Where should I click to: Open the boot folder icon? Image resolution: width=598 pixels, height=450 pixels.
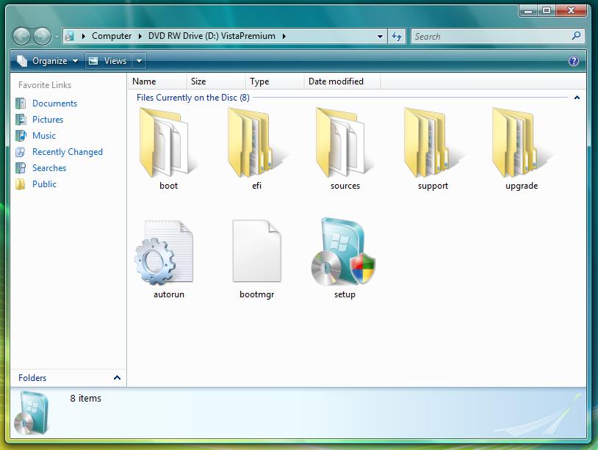tap(167, 143)
